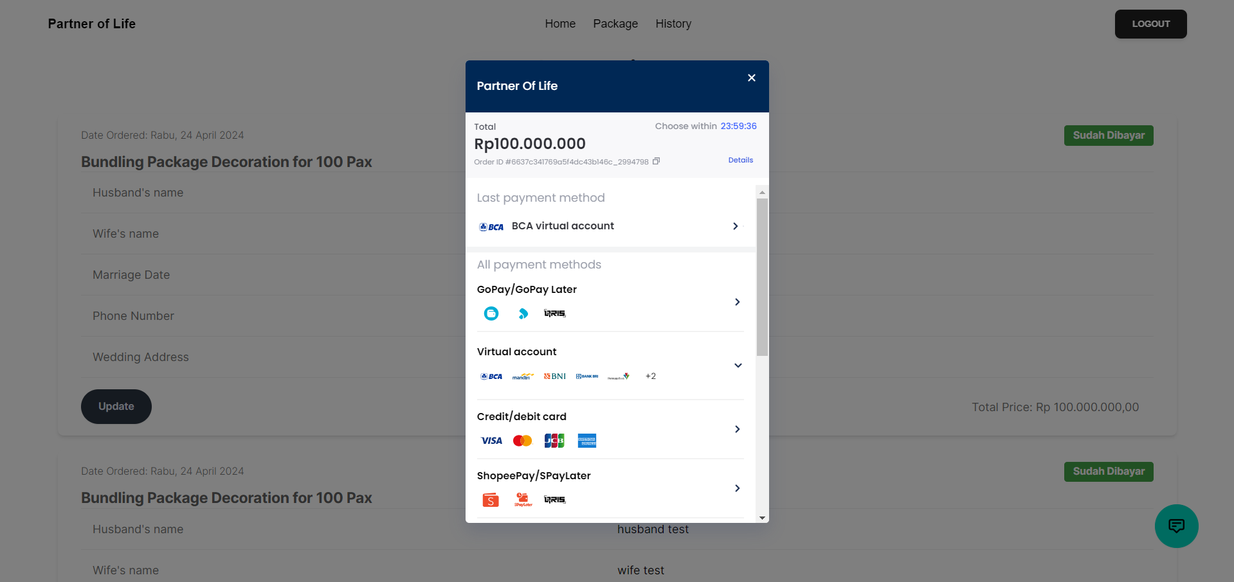Click the LOGOUT button
Screen dimensions: 1234x582
pos(1150,24)
